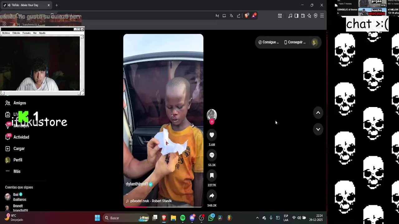Screen dimensions: 399x224
Task: Open Task View on the taskbar
Action: [155, 218]
